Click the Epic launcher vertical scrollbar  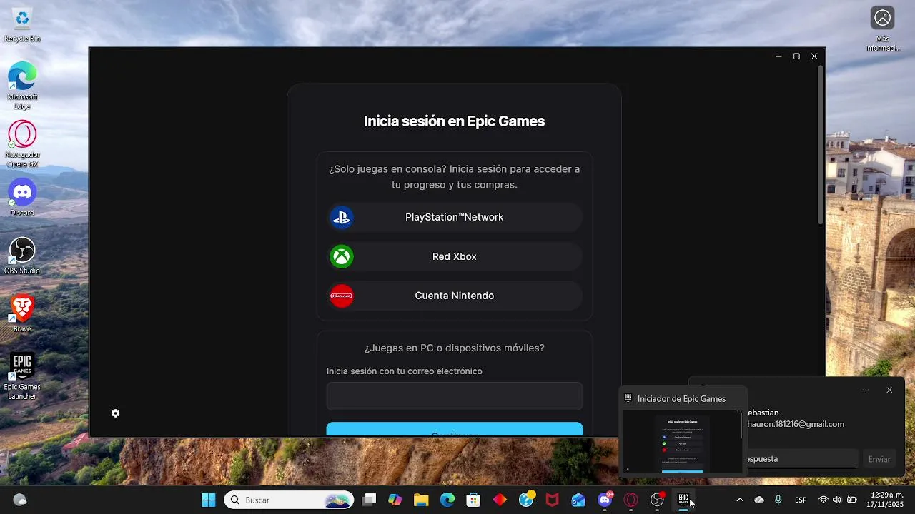821,146
